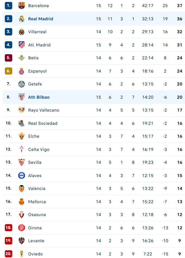Click the Sevilla crest icon
Viewport: 185px width, 258px height.
point(21,162)
